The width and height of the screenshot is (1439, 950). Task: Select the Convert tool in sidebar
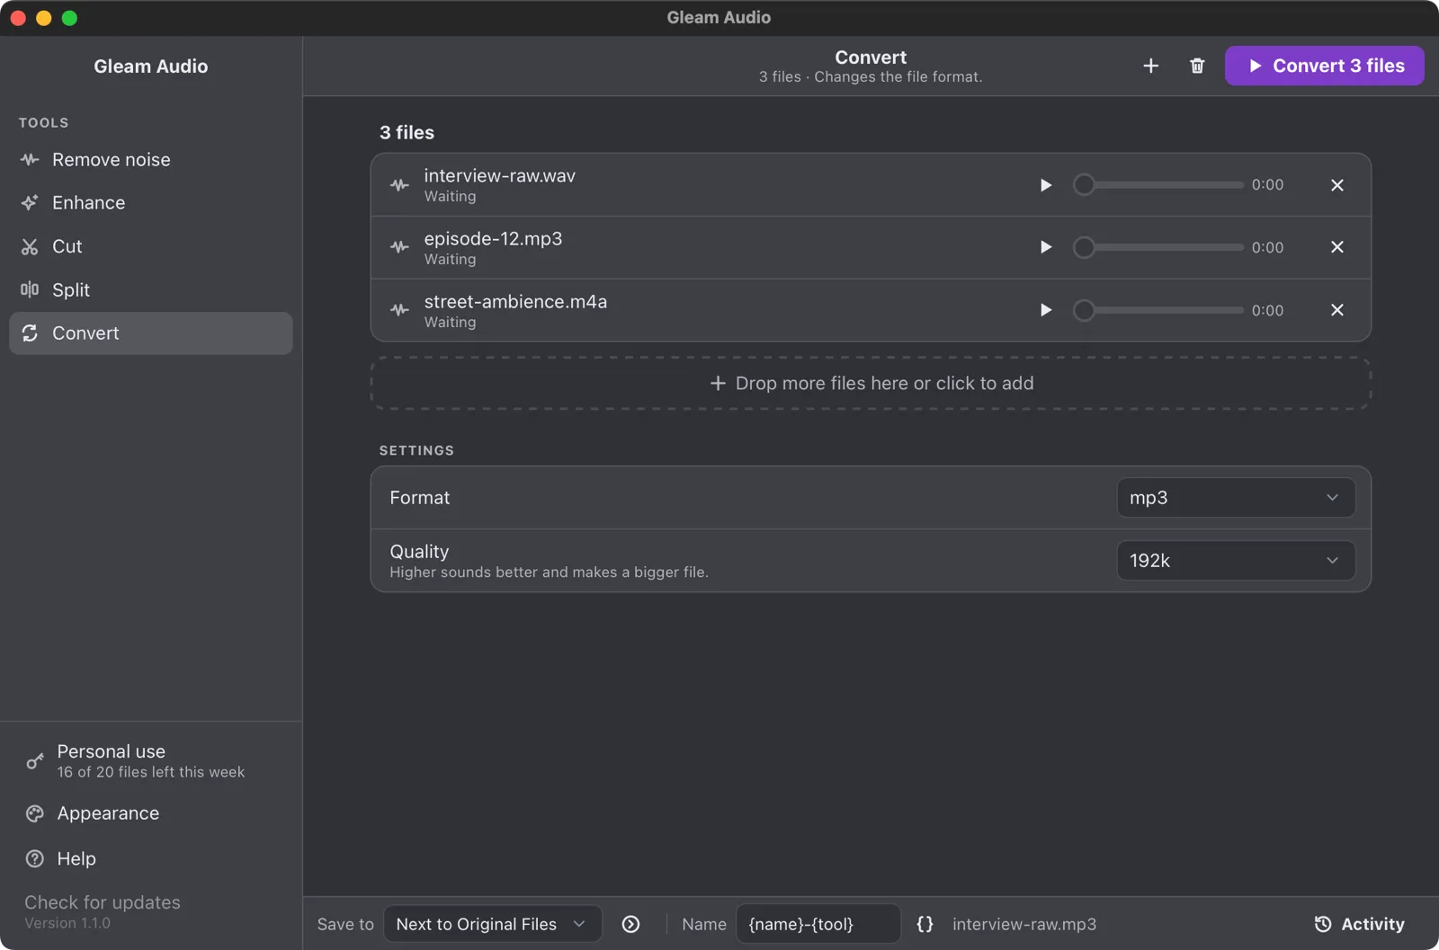click(x=150, y=333)
